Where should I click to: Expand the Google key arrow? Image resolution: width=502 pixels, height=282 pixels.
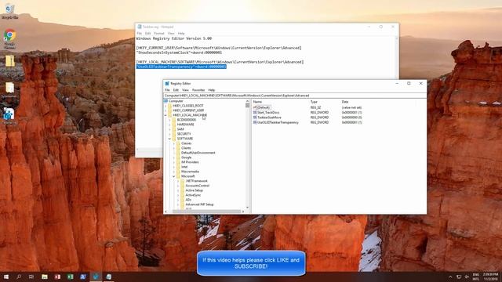pos(174,157)
